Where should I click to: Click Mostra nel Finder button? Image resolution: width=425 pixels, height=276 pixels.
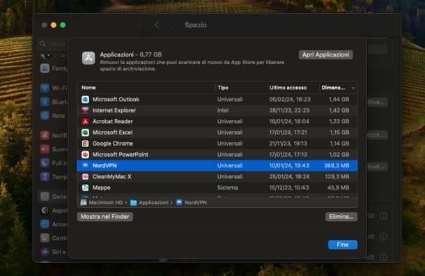pyautogui.click(x=105, y=217)
